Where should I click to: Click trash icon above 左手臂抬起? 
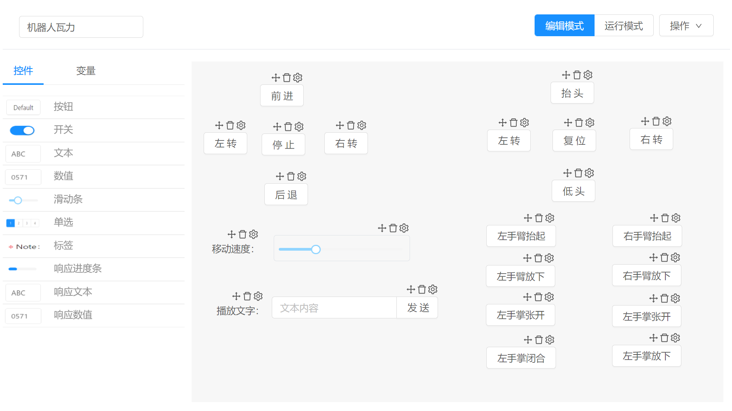539,218
